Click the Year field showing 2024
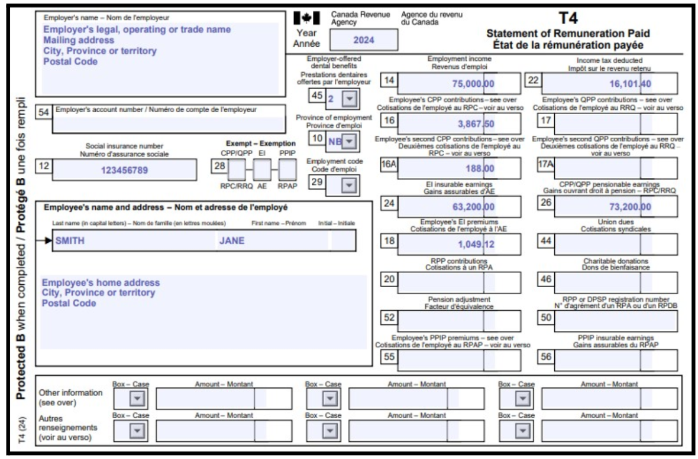 pos(364,40)
